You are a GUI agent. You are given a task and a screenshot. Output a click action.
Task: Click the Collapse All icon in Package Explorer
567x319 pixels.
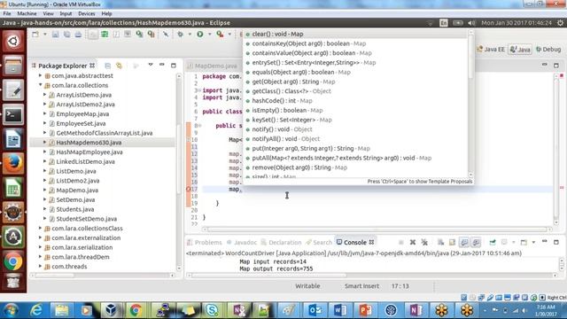(107, 66)
